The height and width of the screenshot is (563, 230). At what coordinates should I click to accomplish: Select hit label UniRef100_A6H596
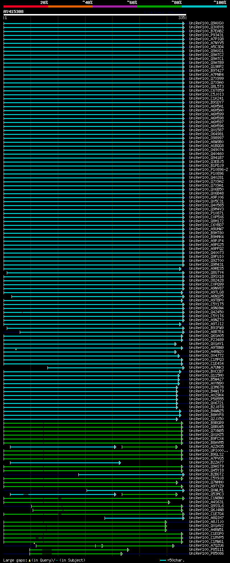tap(206, 126)
